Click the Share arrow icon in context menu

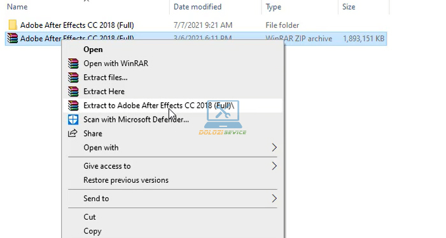pos(73,133)
